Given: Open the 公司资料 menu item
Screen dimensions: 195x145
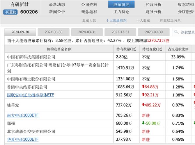Looking at the screenshot, I should click(89, 5).
